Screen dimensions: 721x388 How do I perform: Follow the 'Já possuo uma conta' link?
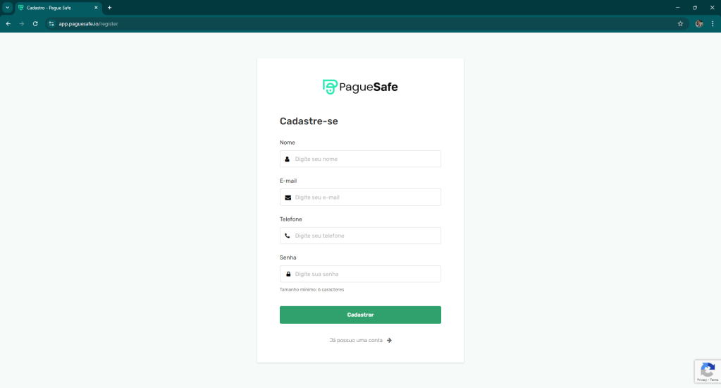[360, 340]
